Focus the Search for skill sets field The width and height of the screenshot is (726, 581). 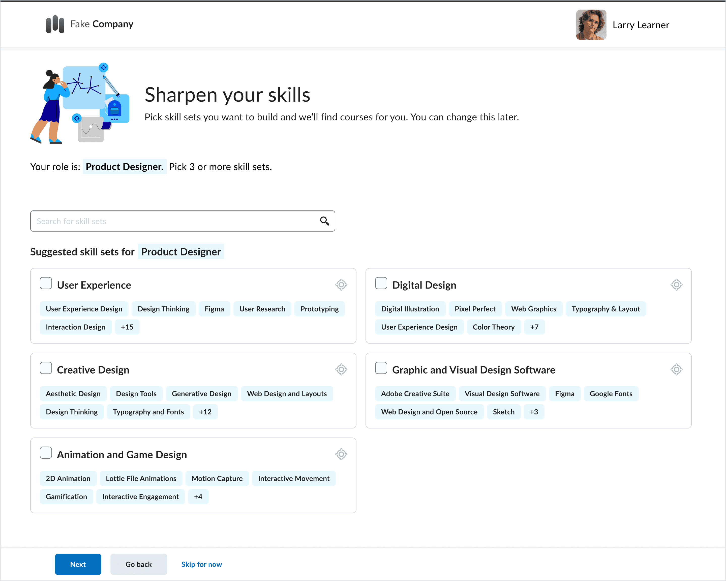coord(168,221)
